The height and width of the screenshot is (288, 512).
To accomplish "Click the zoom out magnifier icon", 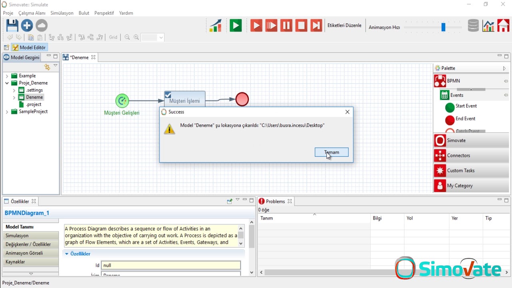I will click(x=127, y=37).
